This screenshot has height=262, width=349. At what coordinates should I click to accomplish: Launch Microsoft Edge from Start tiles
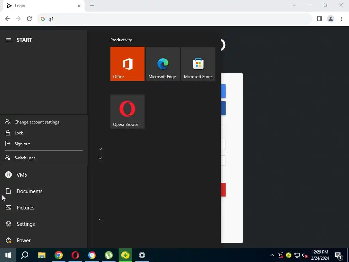coord(163,64)
